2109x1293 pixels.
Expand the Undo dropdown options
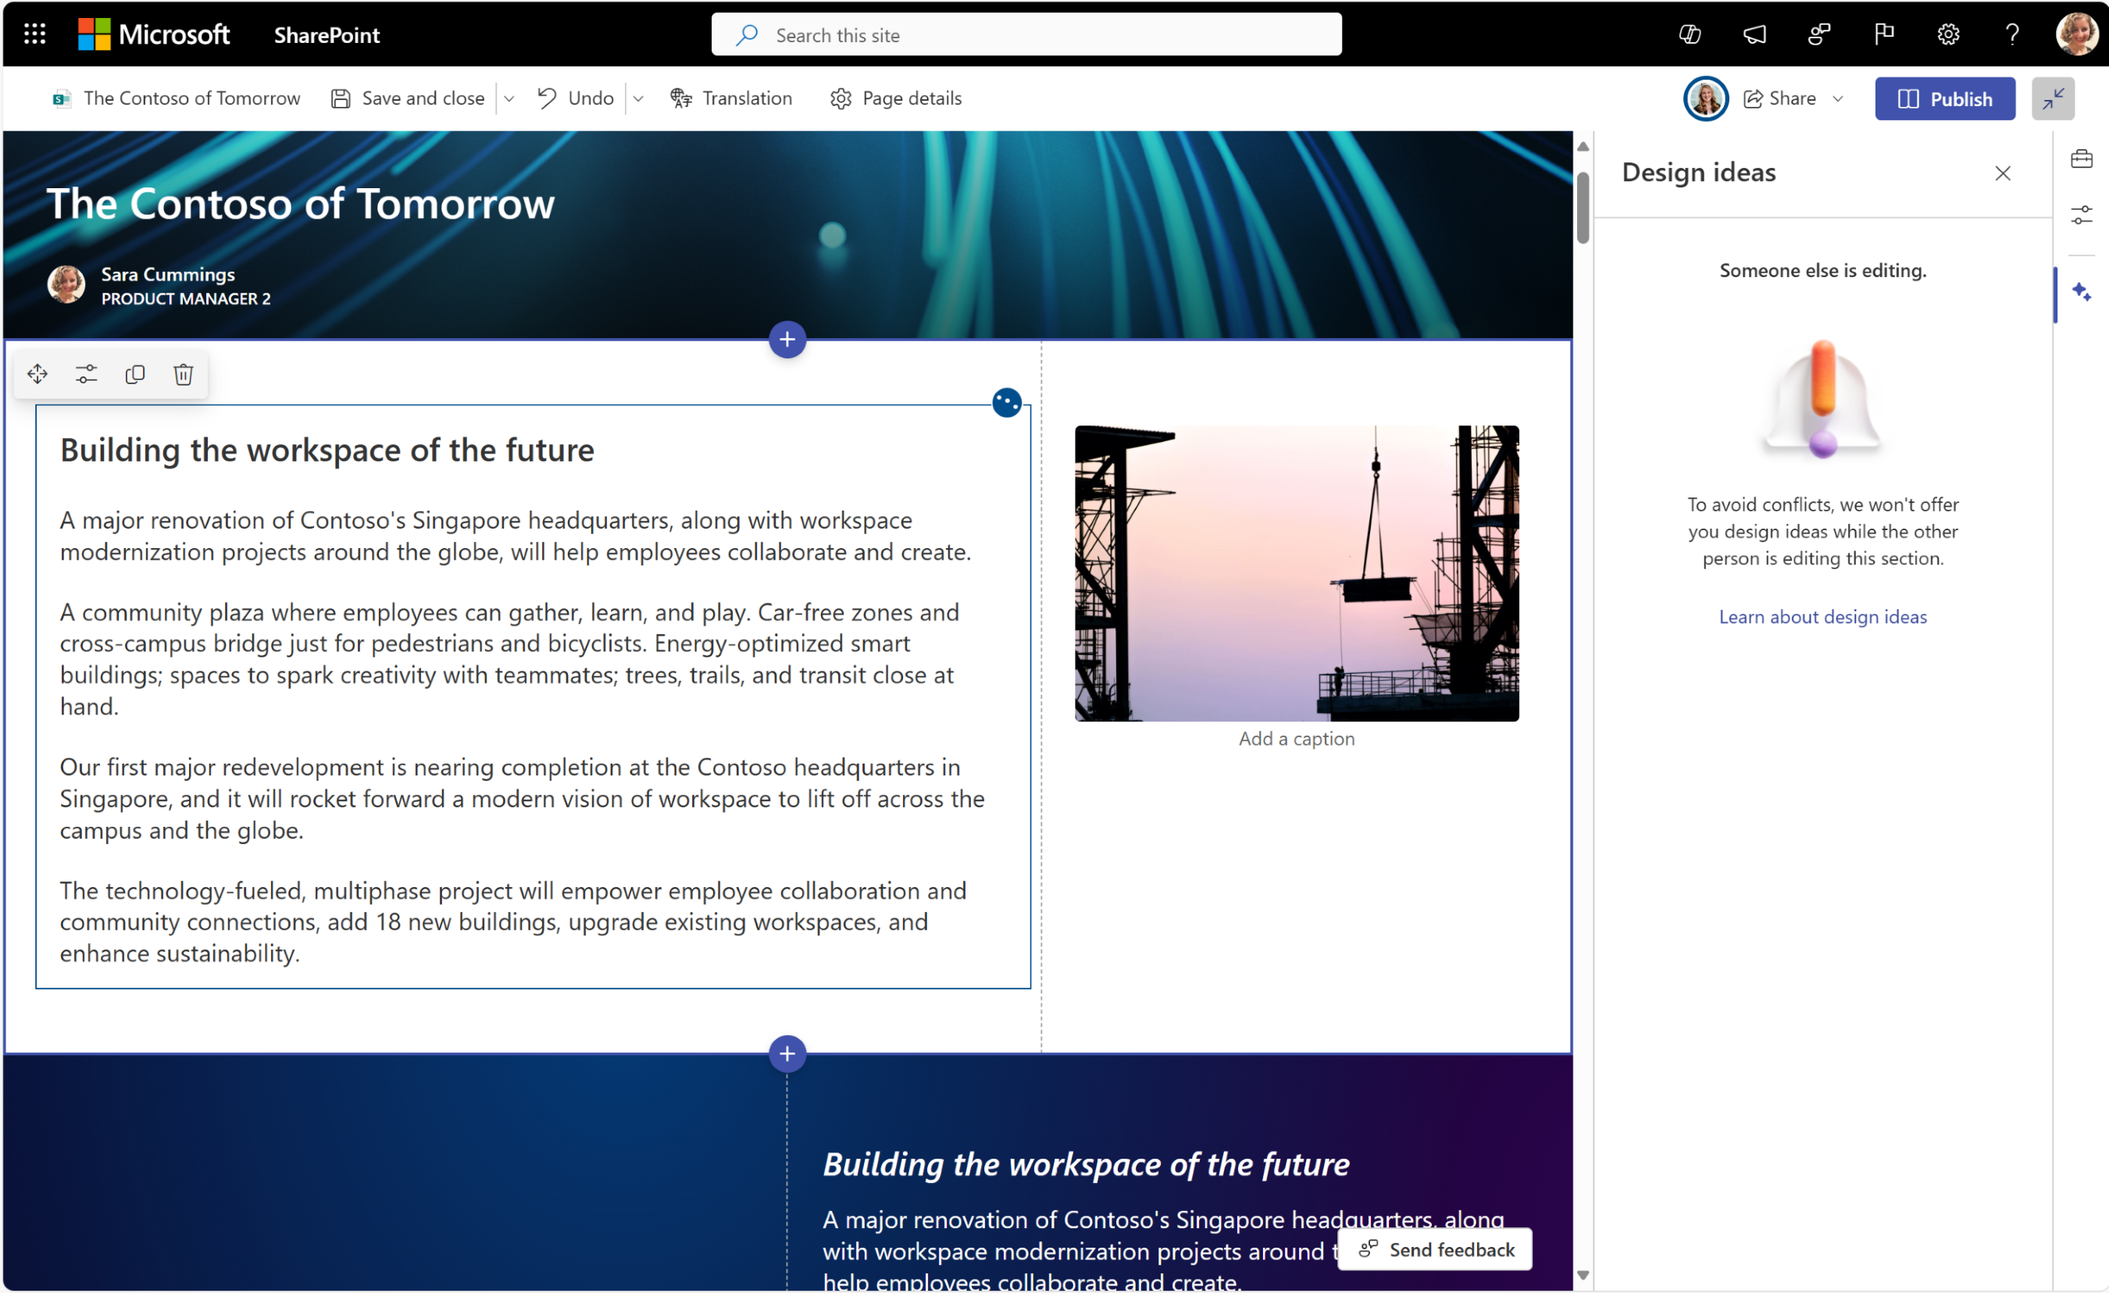637,98
